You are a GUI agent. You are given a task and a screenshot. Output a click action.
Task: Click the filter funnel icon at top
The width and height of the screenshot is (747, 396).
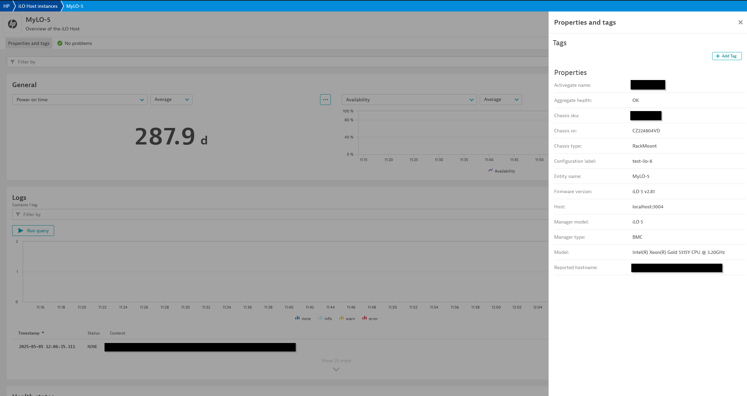point(13,62)
